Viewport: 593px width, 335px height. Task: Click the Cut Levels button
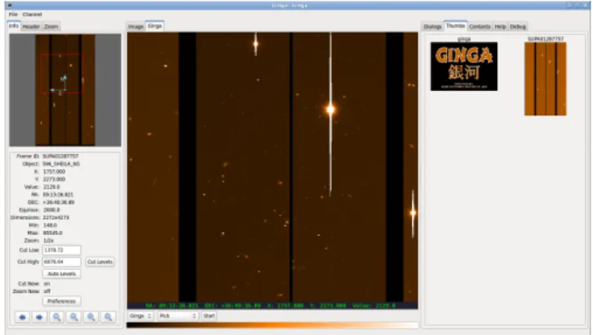pos(100,262)
